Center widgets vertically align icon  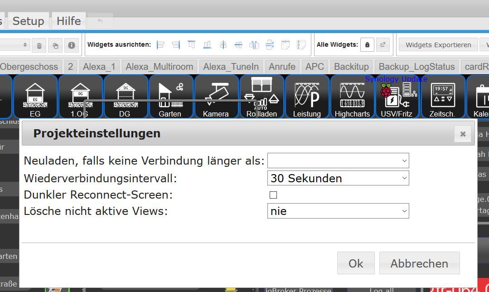click(238, 45)
